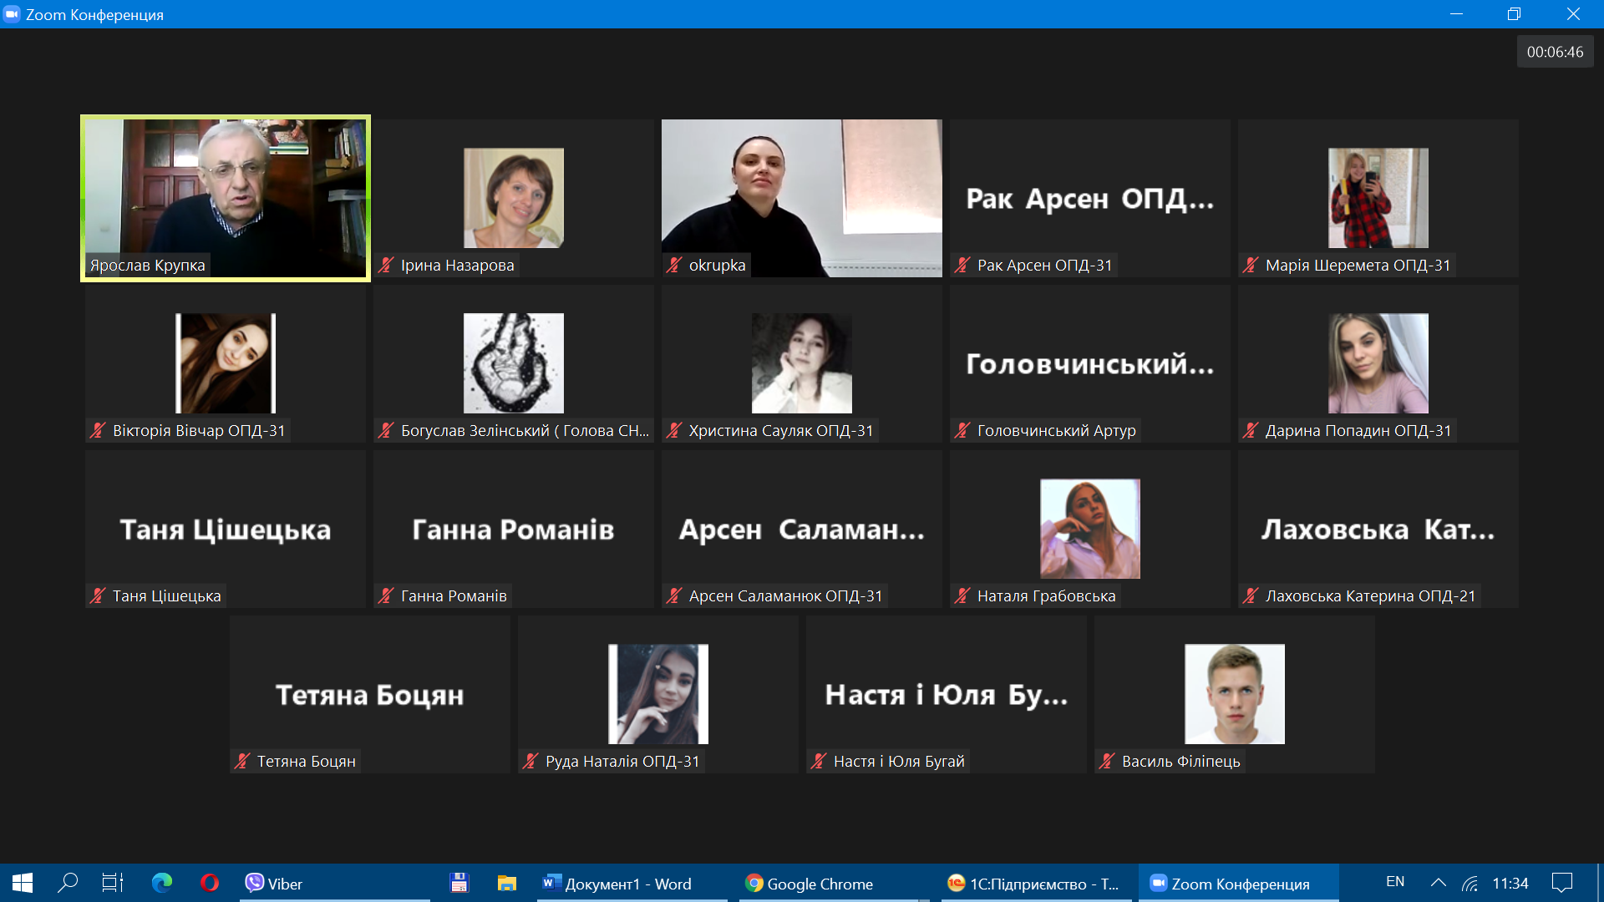The width and height of the screenshot is (1604, 902).
Task: Click muted mic icon of Таня Цішецька
Action: [x=98, y=596]
